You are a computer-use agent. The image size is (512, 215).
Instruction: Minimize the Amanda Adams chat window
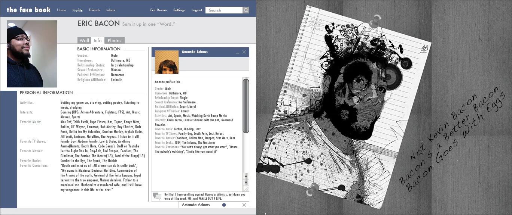coord(237,53)
